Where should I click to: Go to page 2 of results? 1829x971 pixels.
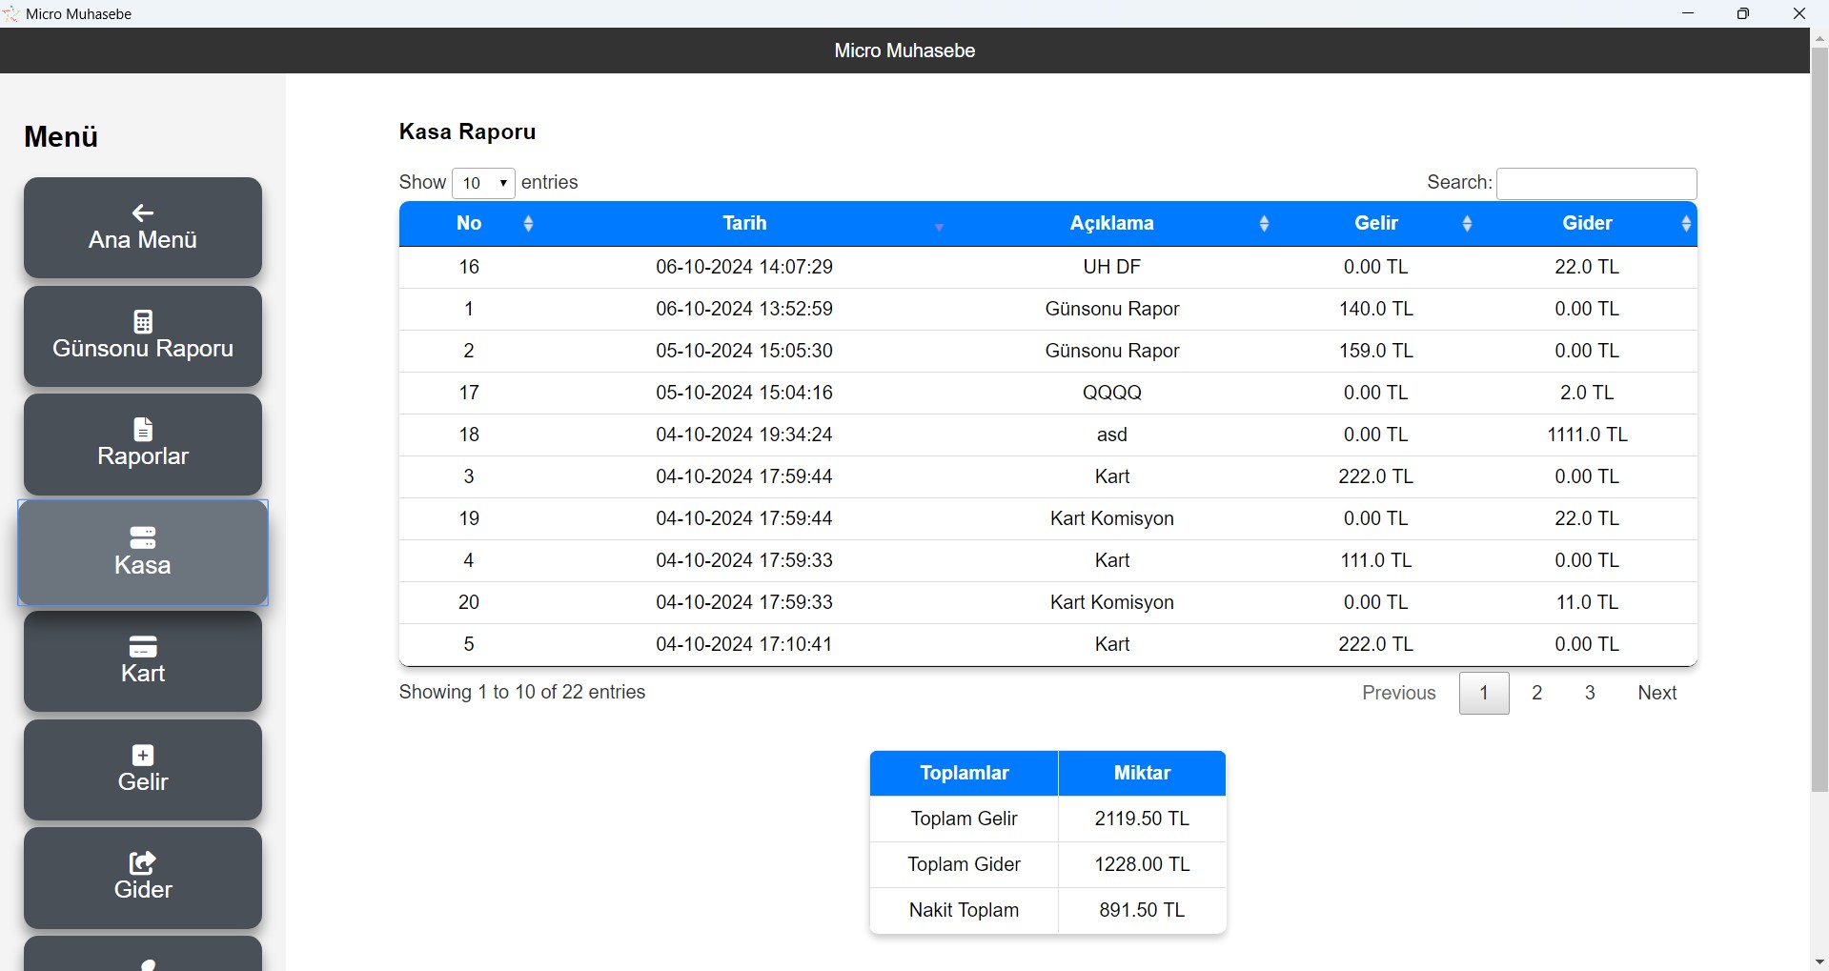(x=1536, y=693)
